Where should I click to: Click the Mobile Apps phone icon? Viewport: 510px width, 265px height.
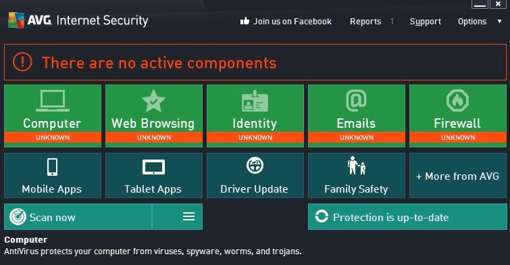[53, 167]
